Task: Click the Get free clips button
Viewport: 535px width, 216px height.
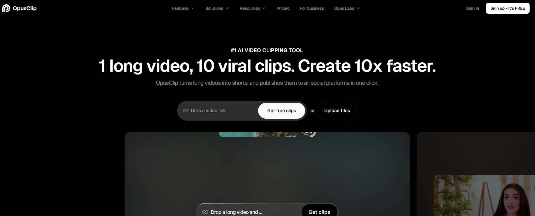Action: click(281, 111)
